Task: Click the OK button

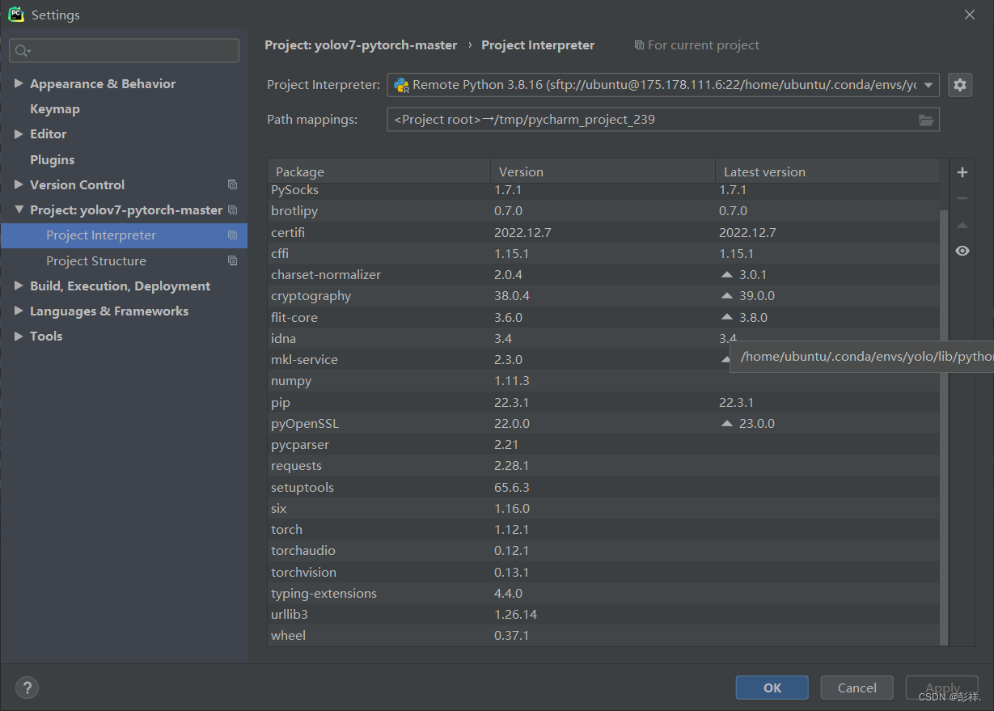Action: pos(772,688)
